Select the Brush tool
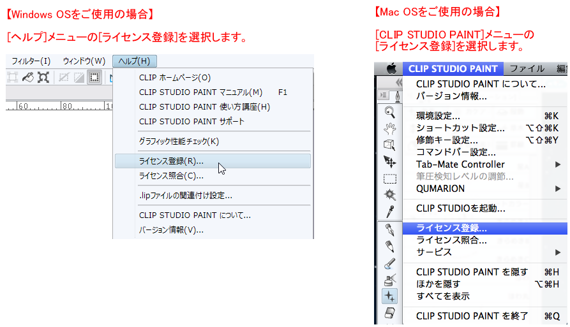Image resolution: width=570 pixels, height=327 pixels. pos(390,263)
